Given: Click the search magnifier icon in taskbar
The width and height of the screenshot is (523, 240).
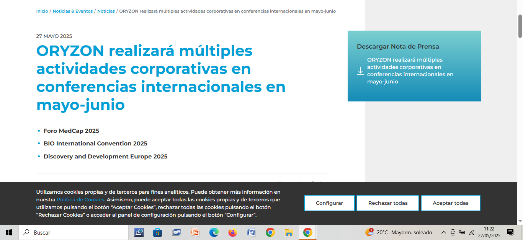Looking at the screenshot, I should [x=26, y=232].
